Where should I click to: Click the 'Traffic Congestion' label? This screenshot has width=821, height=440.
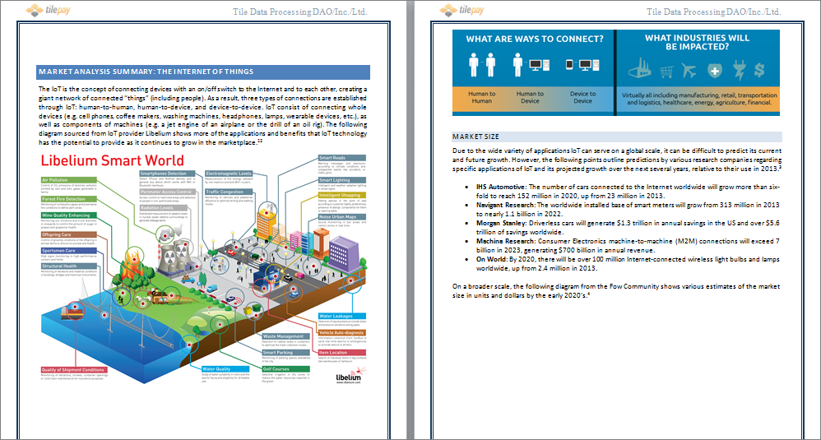point(229,192)
